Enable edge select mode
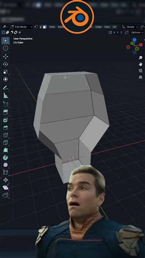The height and width of the screenshot is (258, 145). click(41, 27)
